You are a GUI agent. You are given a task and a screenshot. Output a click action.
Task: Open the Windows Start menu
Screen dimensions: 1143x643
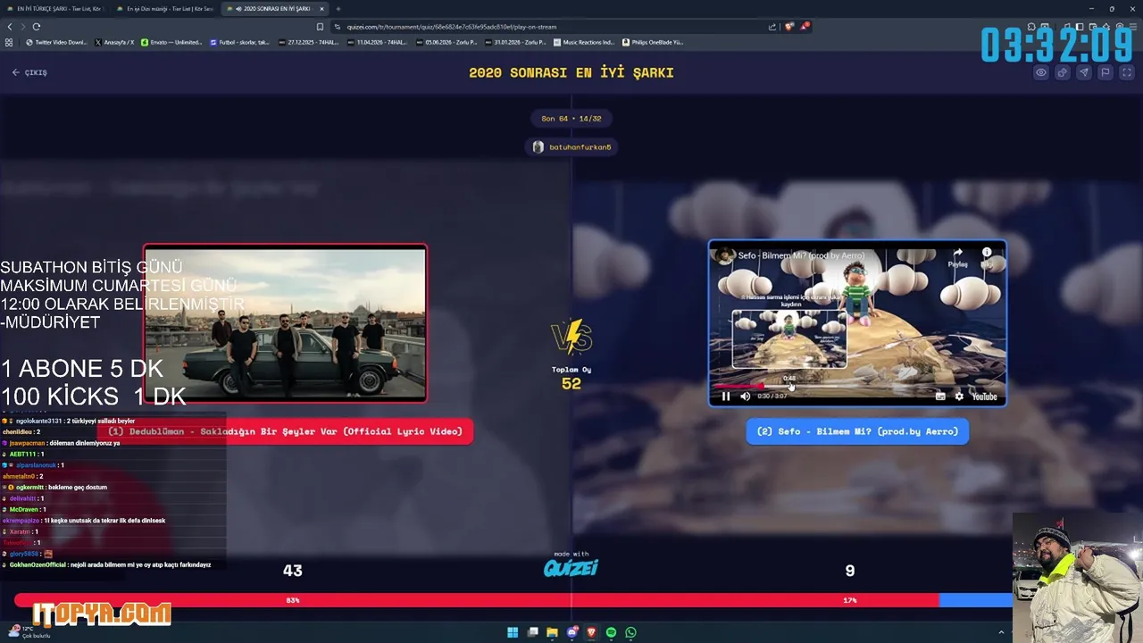click(x=513, y=632)
